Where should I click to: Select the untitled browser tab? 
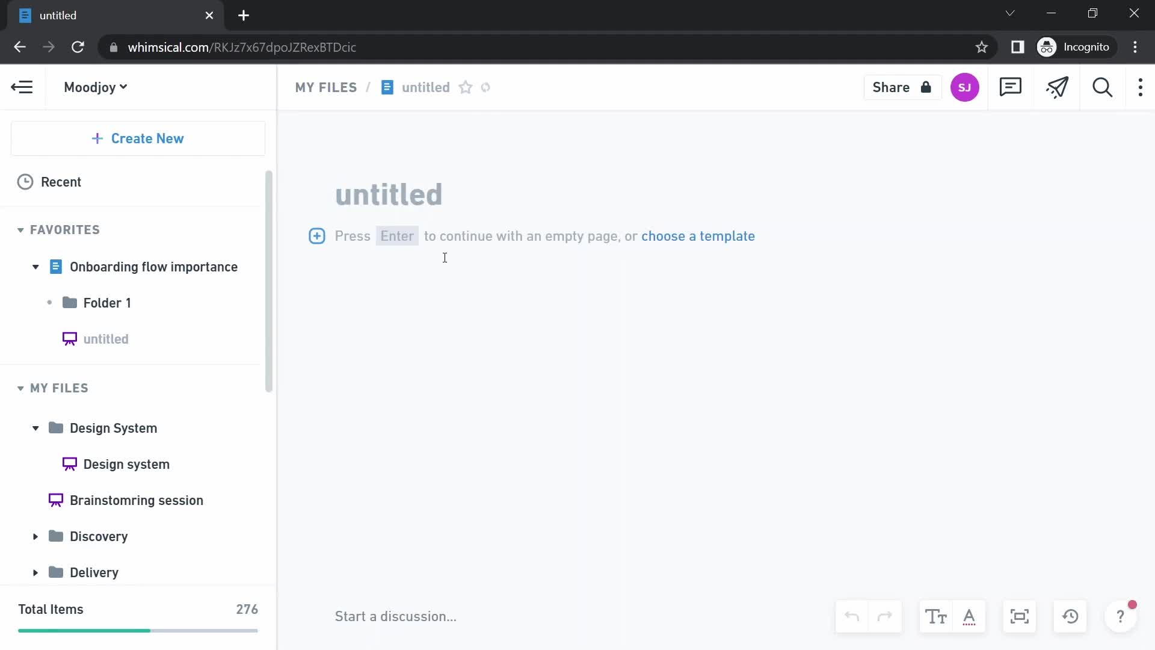tap(114, 16)
